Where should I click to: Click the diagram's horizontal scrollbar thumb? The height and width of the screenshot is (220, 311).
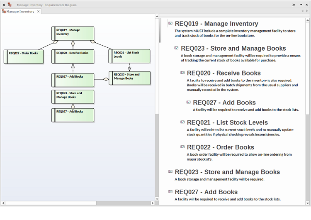tap(51, 203)
